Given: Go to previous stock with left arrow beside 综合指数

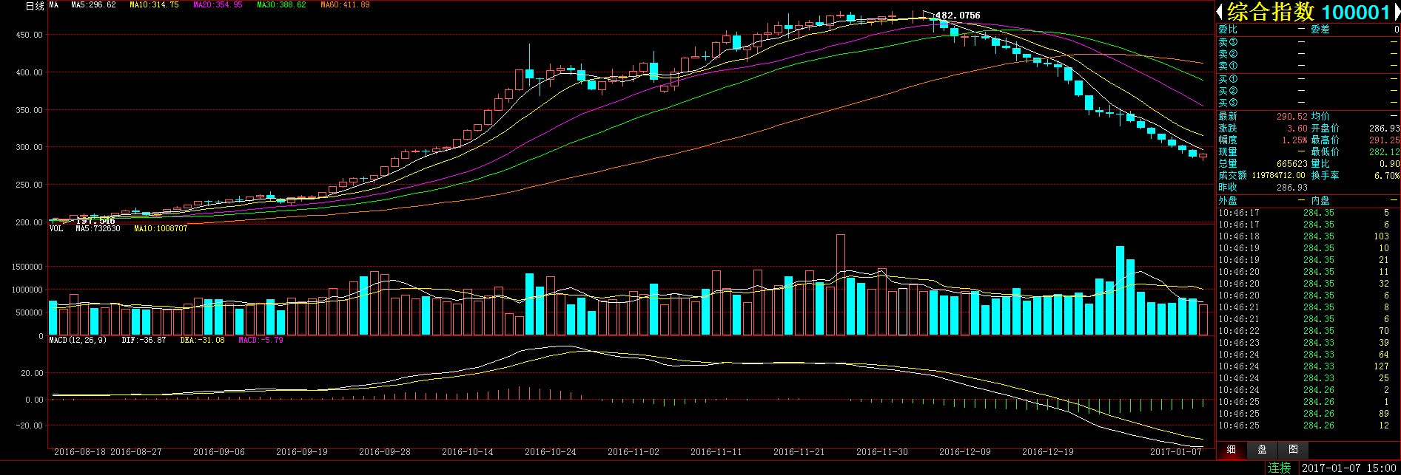Looking at the screenshot, I should tap(1220, 12).
